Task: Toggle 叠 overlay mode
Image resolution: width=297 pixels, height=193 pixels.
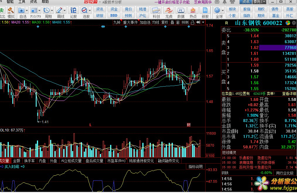Action: coord(172,22)
